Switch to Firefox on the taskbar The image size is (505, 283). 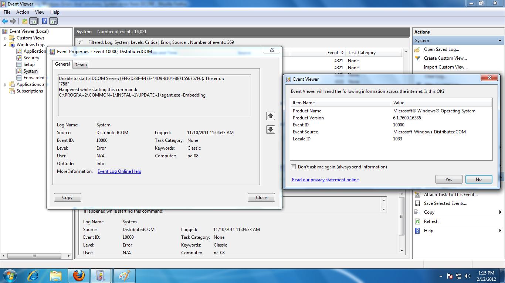[x=78, y=275]
